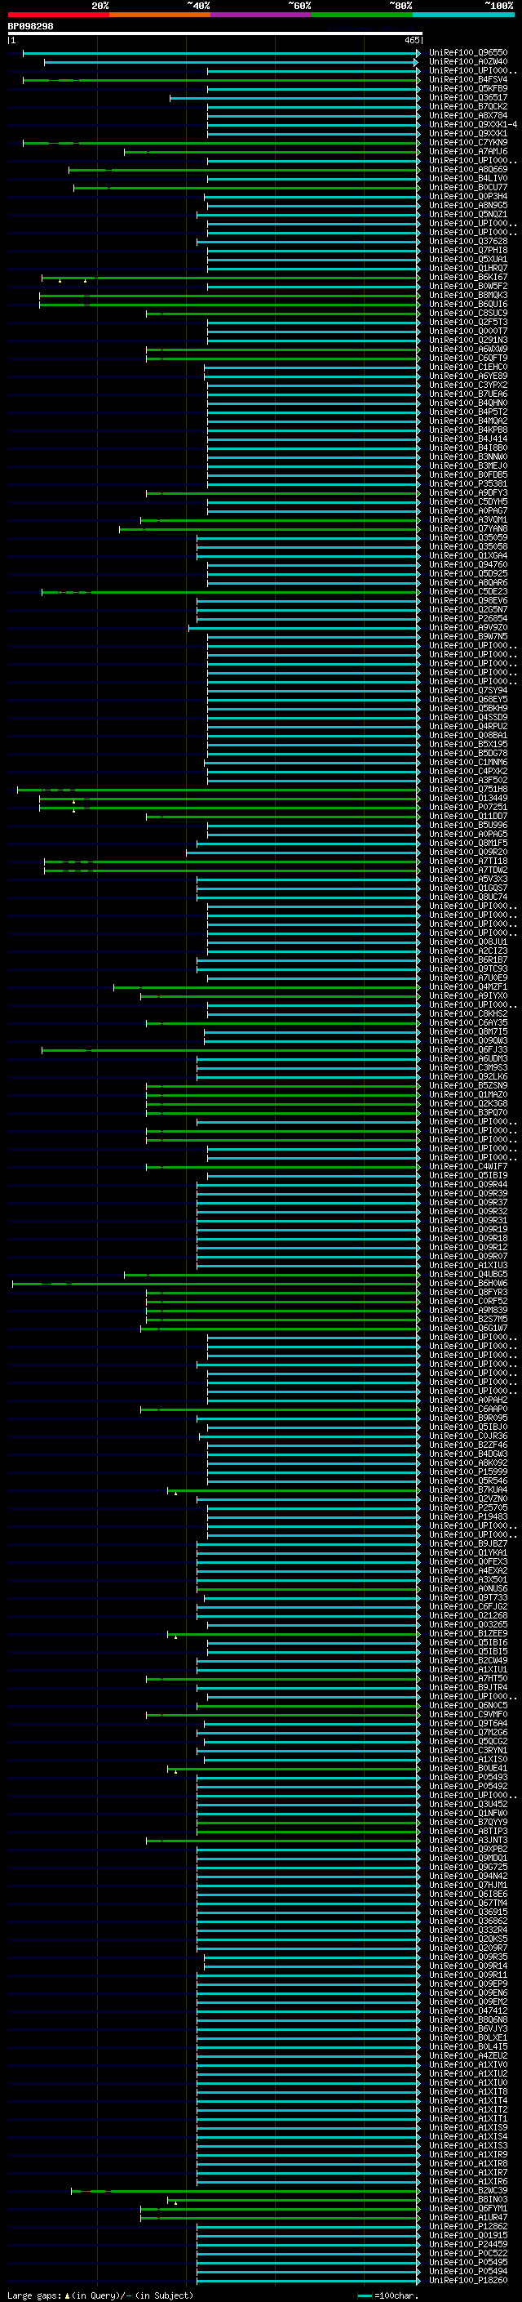
Task: Select hit label UniRef100_A7TI18
Action: point(468,861)
